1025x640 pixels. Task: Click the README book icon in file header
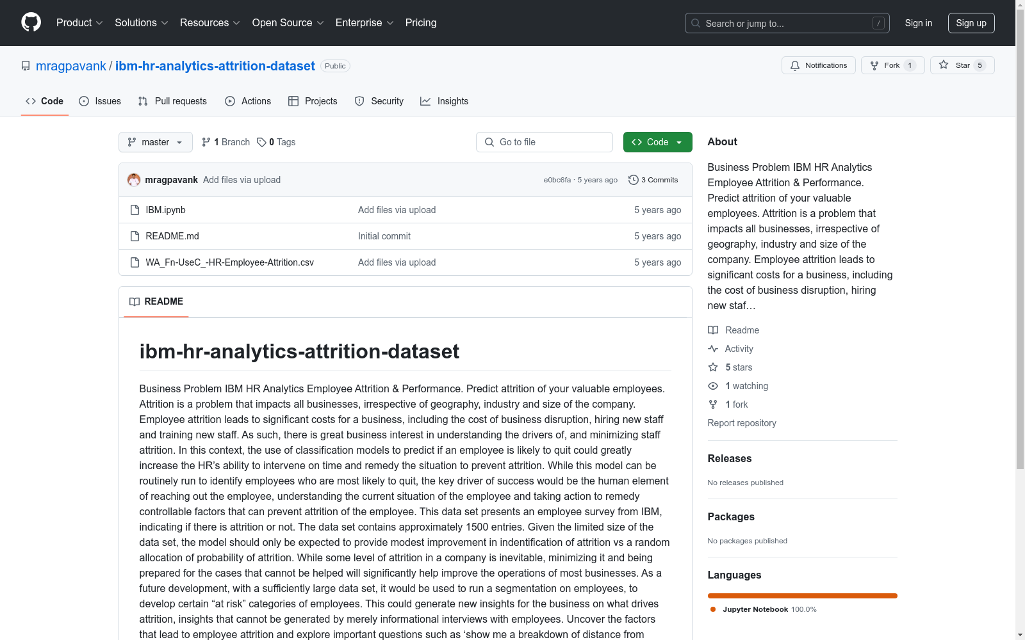coord(135,301)
